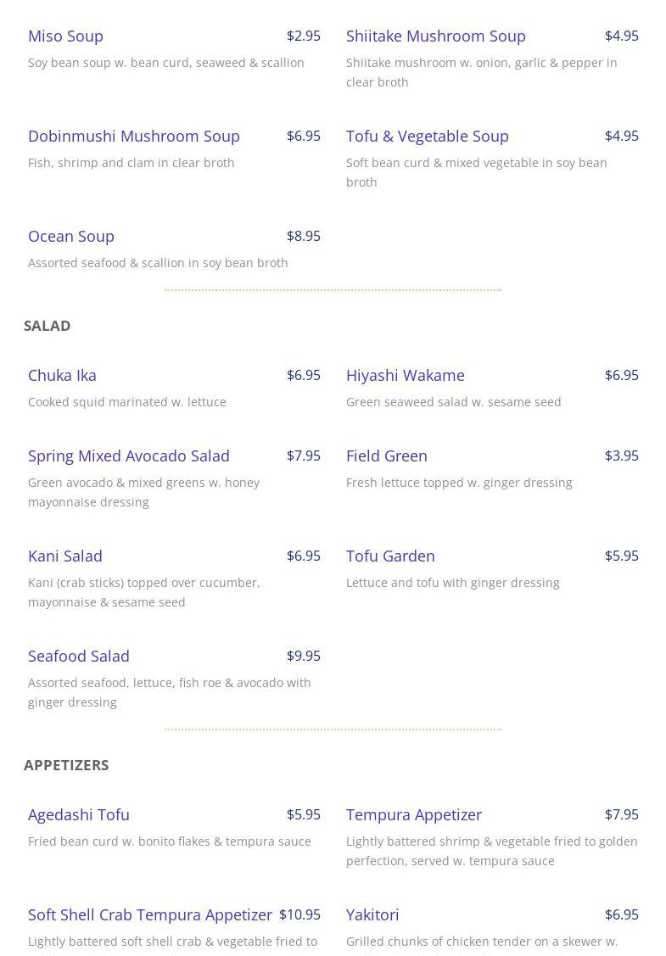Click Dobinmushi Mushroom Soup title
The image size is (666, 956).
click(133, 136)
